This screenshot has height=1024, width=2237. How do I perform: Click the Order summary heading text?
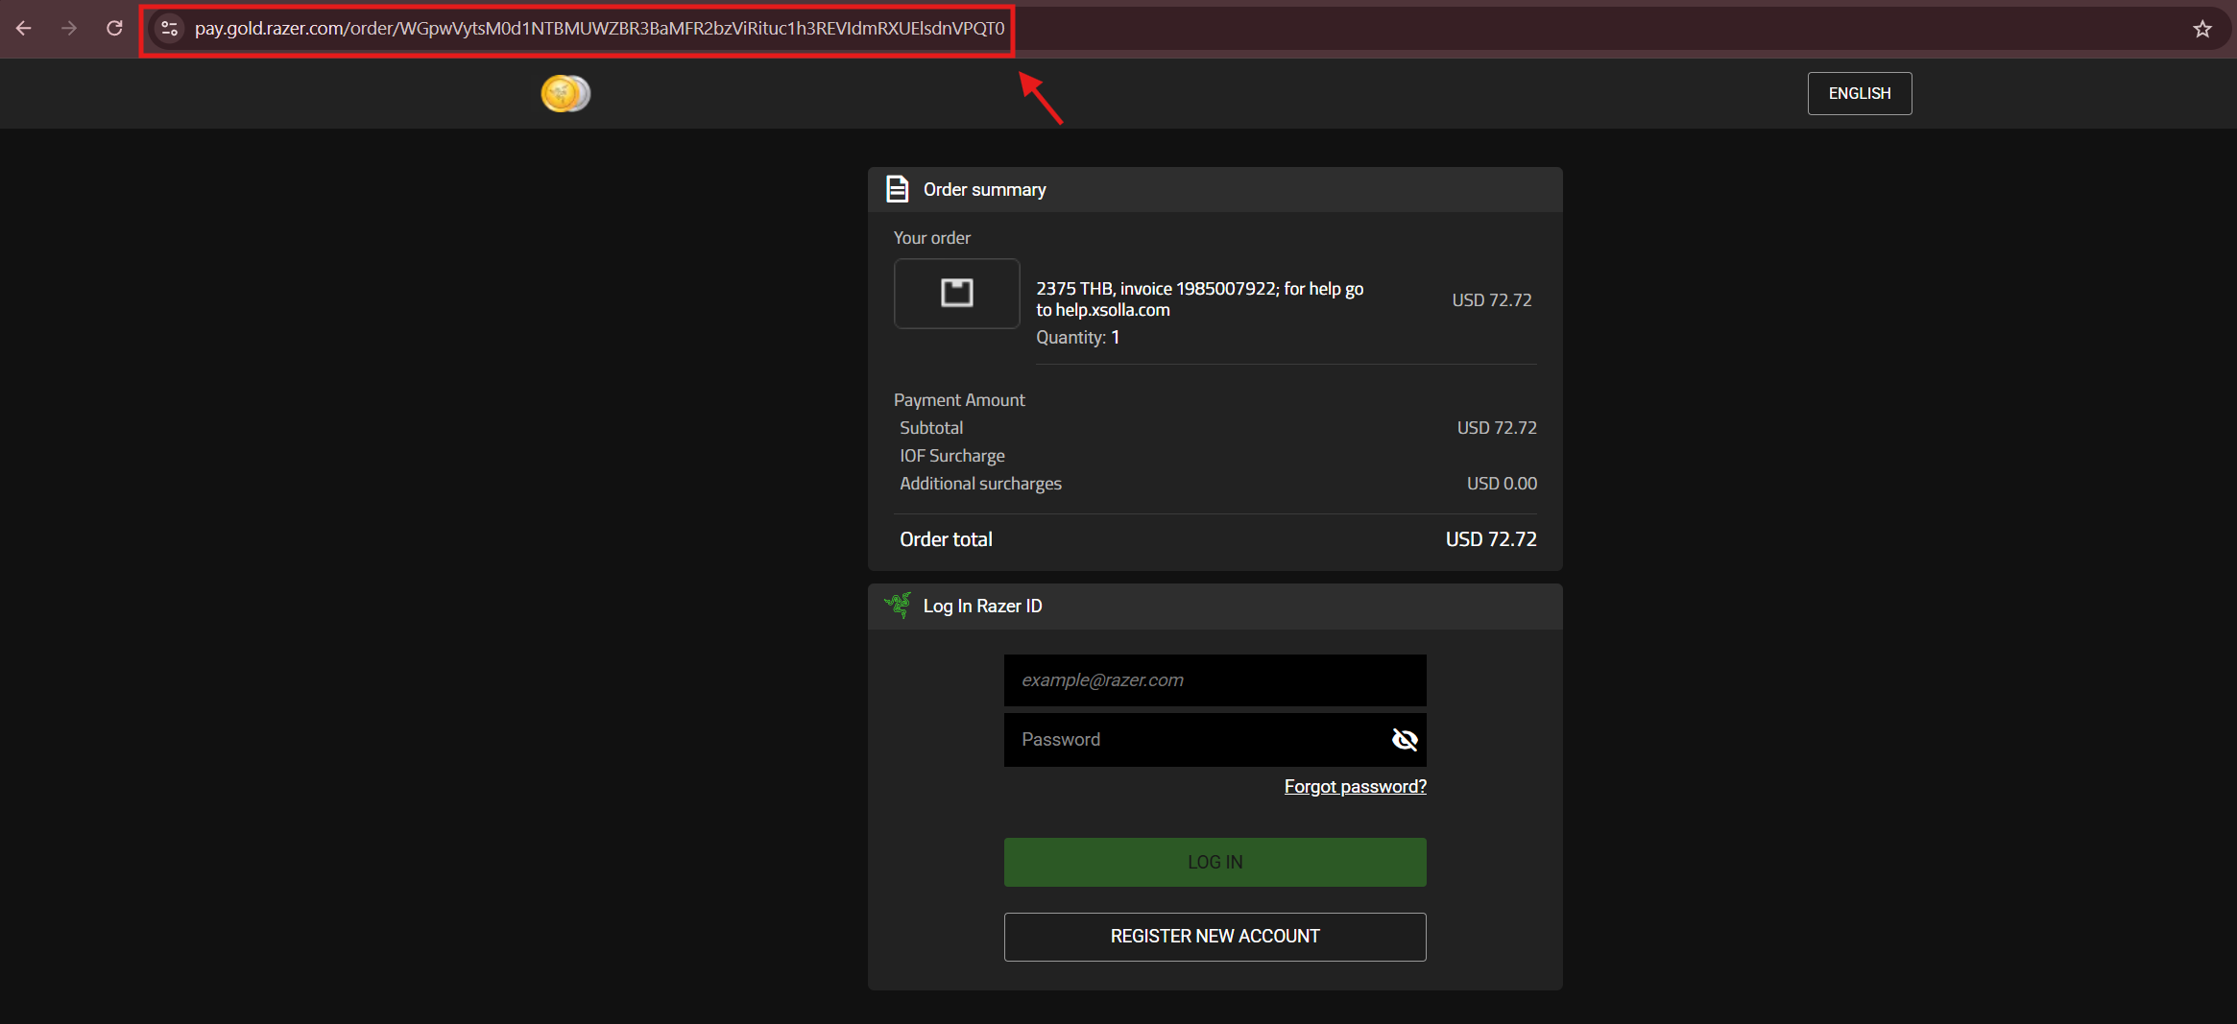coord(985,190)
